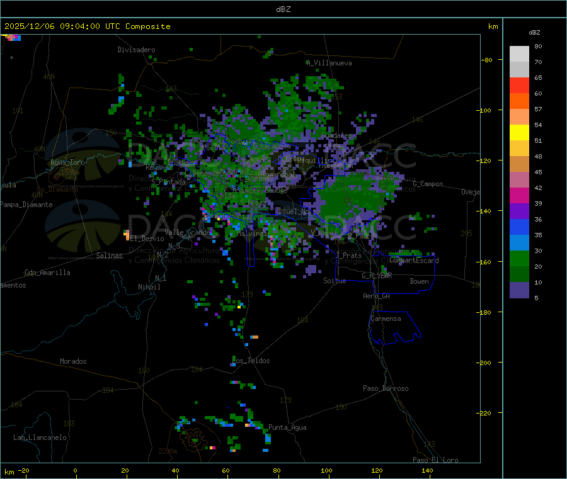
Task: Pick the dusty pink 45 dBZ legend swatch
Action: pos(519,179)
